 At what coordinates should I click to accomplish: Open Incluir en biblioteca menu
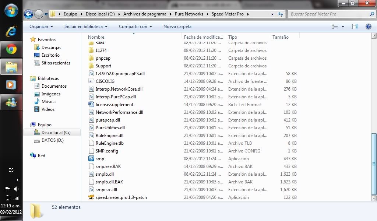(85, 27)
